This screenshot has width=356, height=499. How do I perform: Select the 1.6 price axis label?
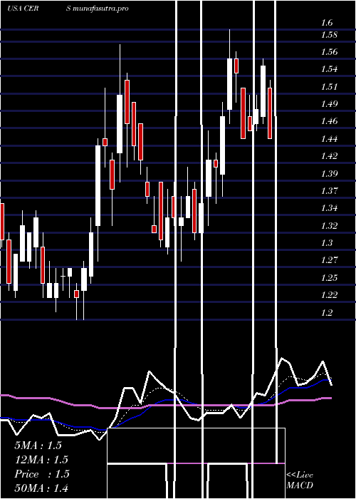(x=327, y=23)
